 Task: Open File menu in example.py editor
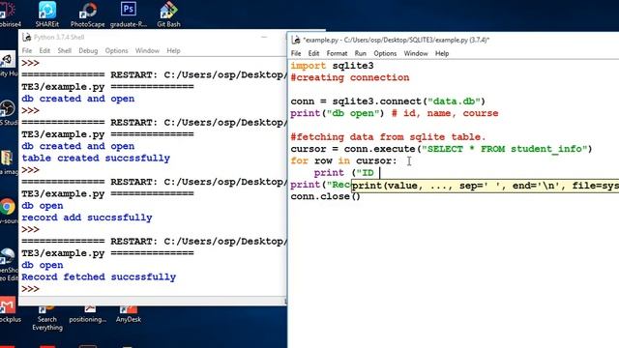pos(296,53)
